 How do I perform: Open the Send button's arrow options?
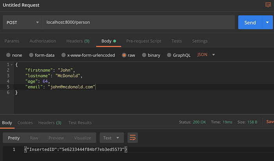click(x=267, y=22)
